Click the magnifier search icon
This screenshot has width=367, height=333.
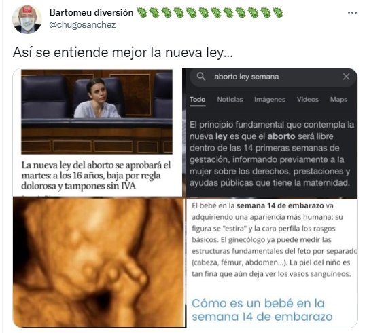point(200,77)
